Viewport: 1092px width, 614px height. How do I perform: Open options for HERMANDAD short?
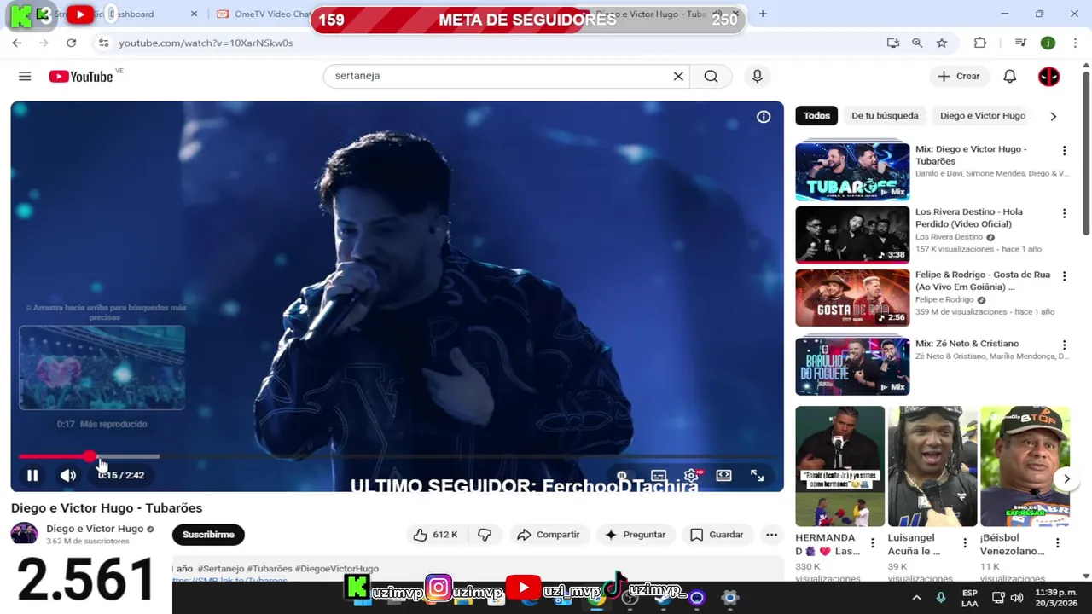pyautogui.click(x=872, y=543)
